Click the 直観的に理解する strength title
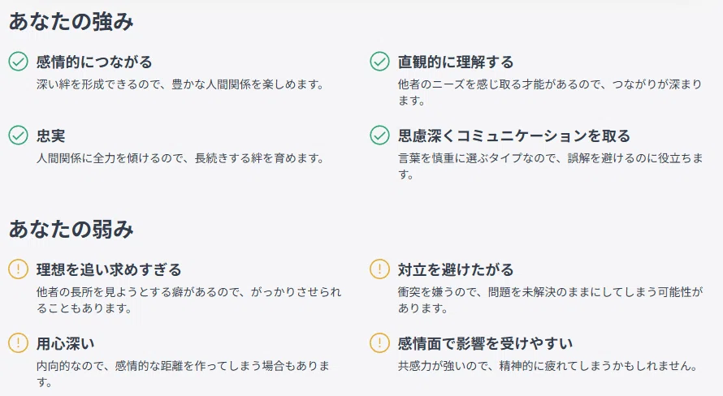The width and height of the screenshot is (723, 396). [x=456, y=62]
